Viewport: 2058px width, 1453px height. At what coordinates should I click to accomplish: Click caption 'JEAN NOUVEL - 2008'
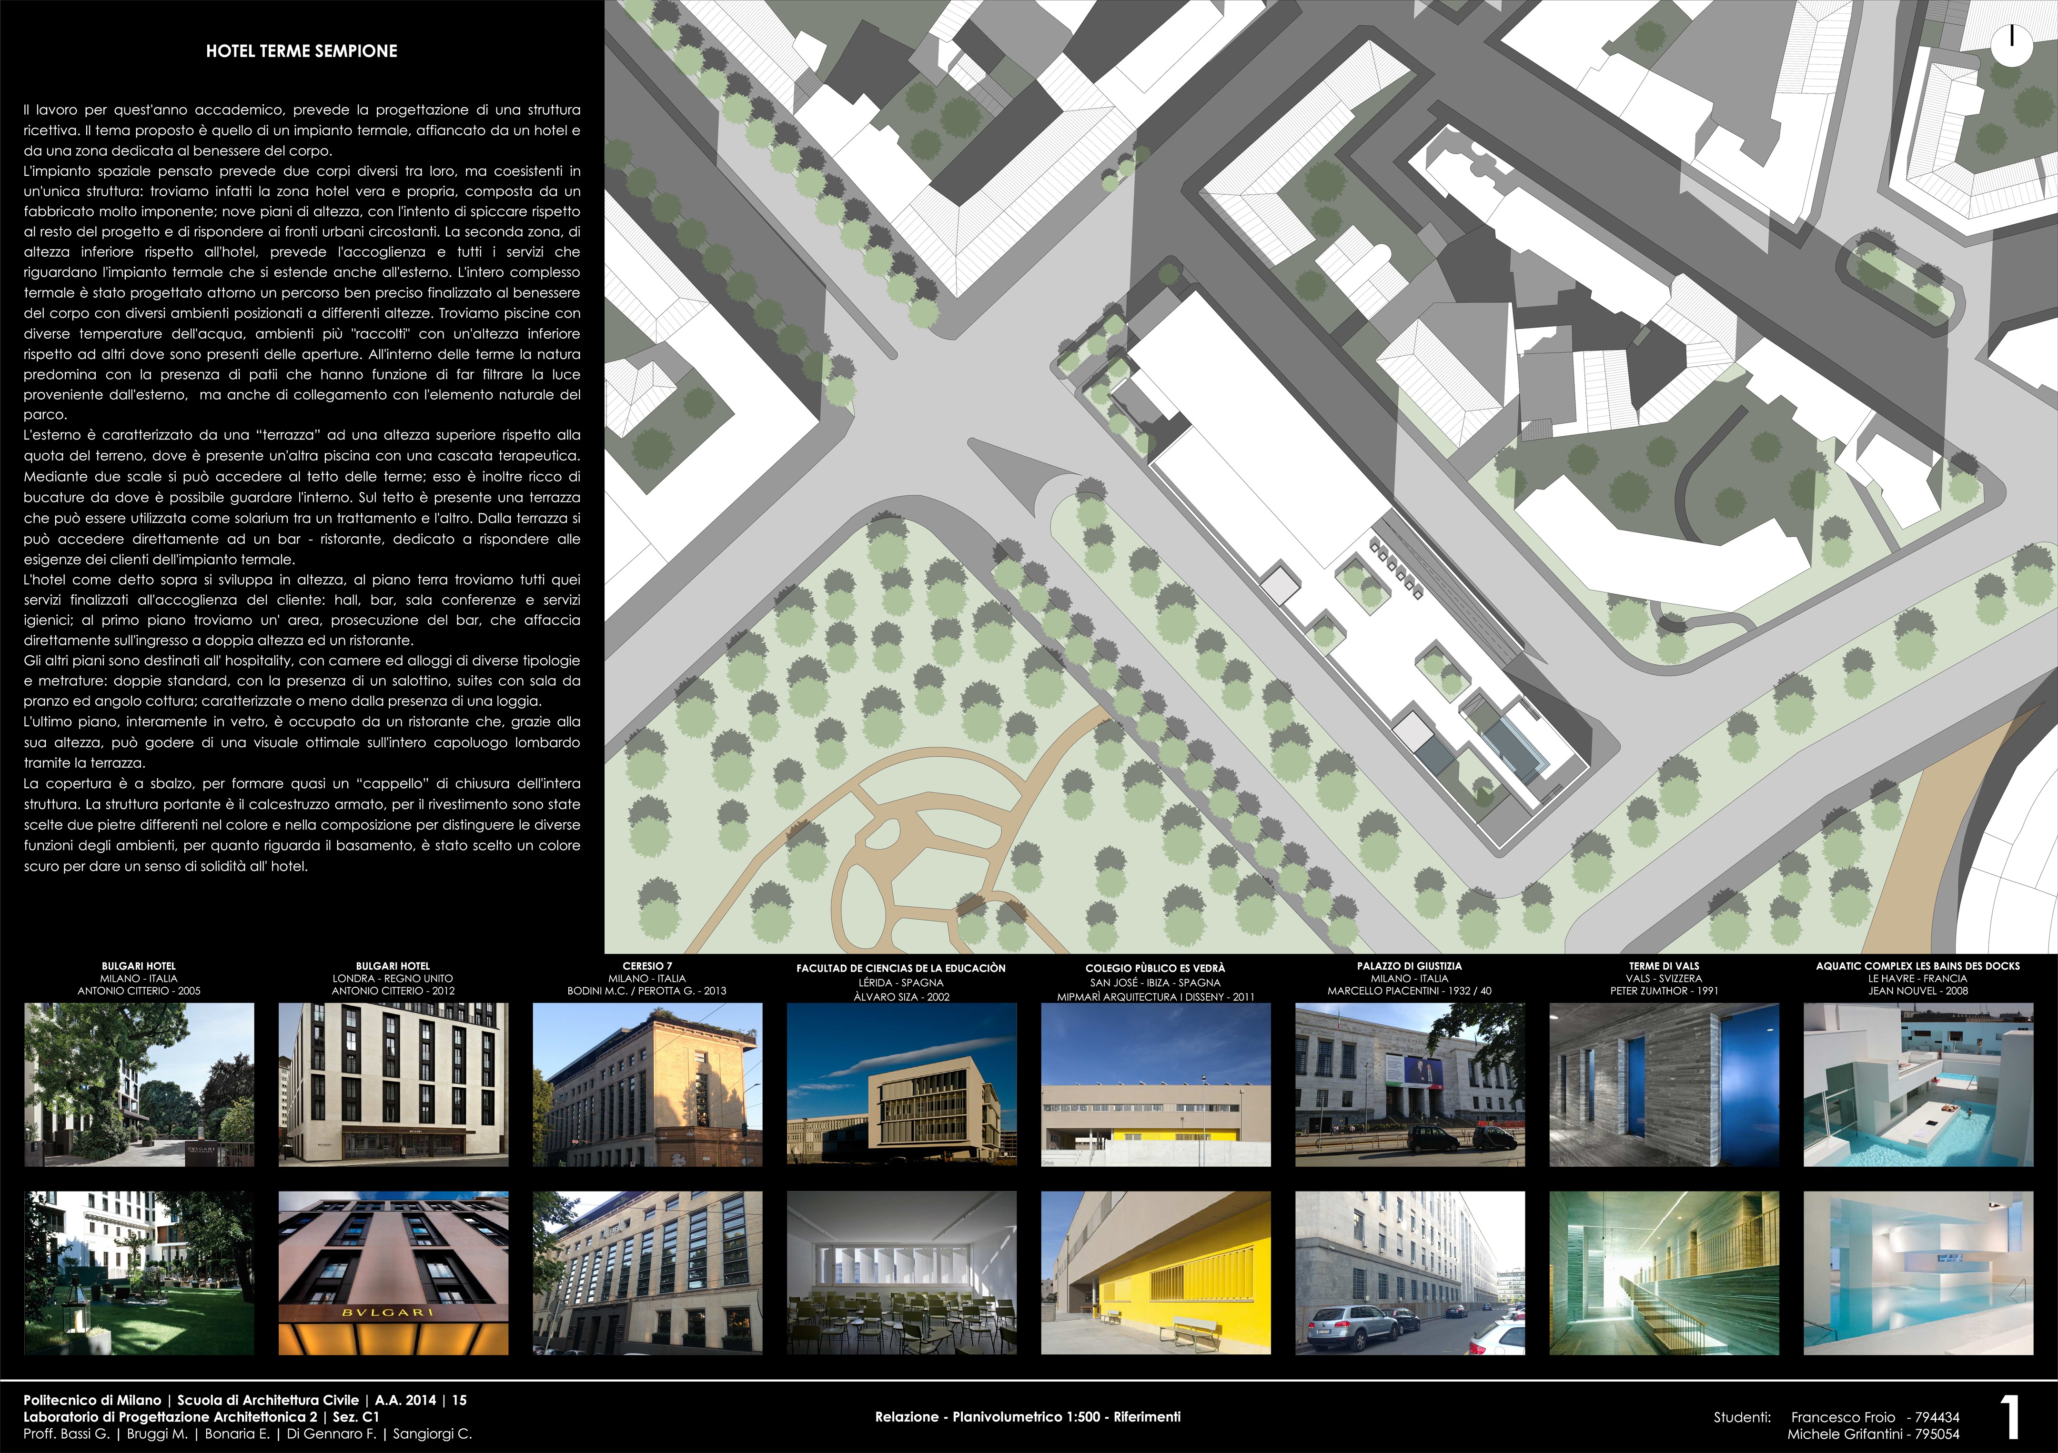1918,991
